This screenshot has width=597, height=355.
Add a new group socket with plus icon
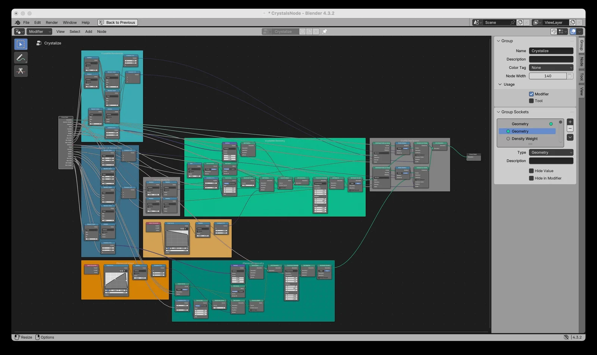tap(570, 122)
